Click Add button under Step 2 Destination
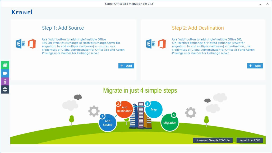The height and width of the screenshot is (153, 272). click(x=255, y=66)
